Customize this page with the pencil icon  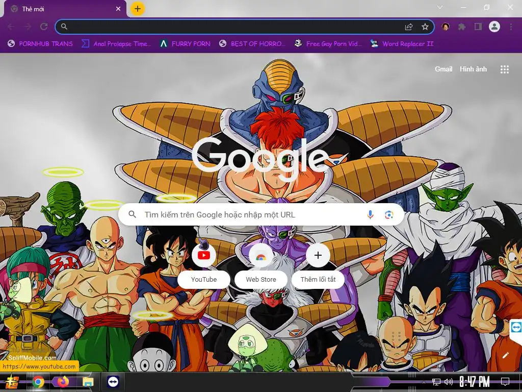505,355
